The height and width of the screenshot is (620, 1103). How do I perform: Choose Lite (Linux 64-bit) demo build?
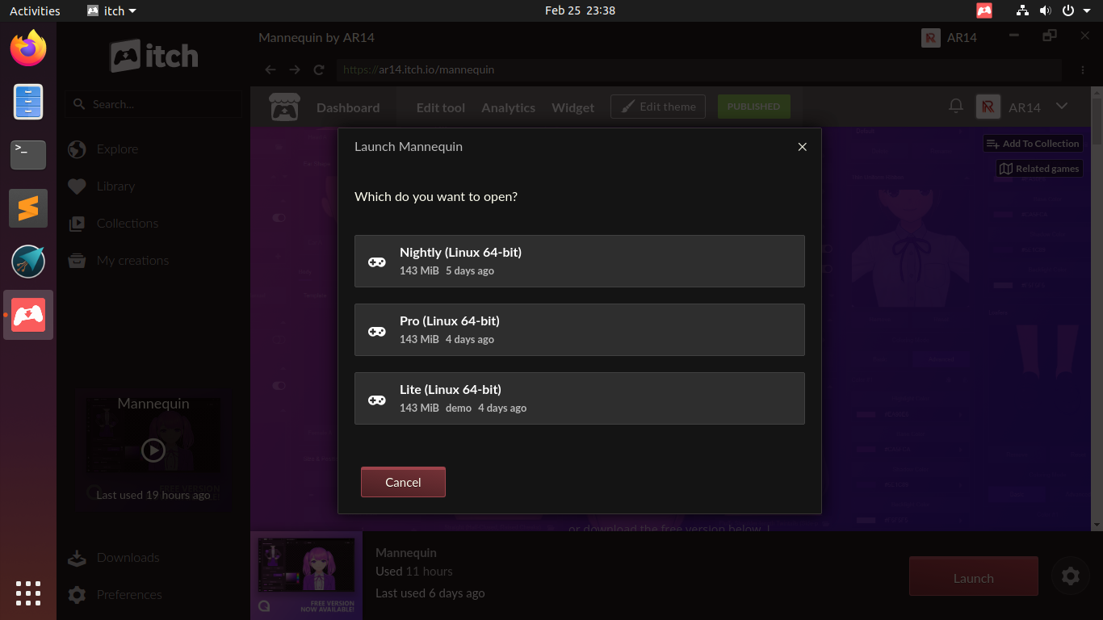click(x=580, y=398)
